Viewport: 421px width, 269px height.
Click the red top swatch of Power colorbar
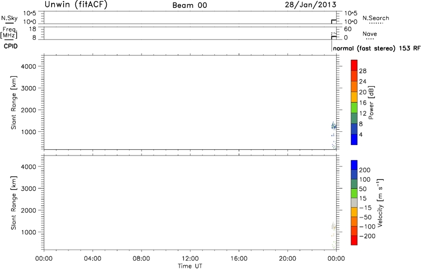point(354,65)
